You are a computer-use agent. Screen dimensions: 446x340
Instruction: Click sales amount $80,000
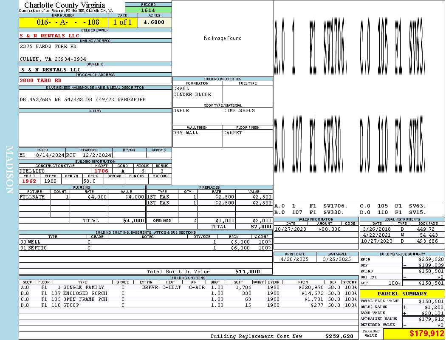click(x=329, y=229)
